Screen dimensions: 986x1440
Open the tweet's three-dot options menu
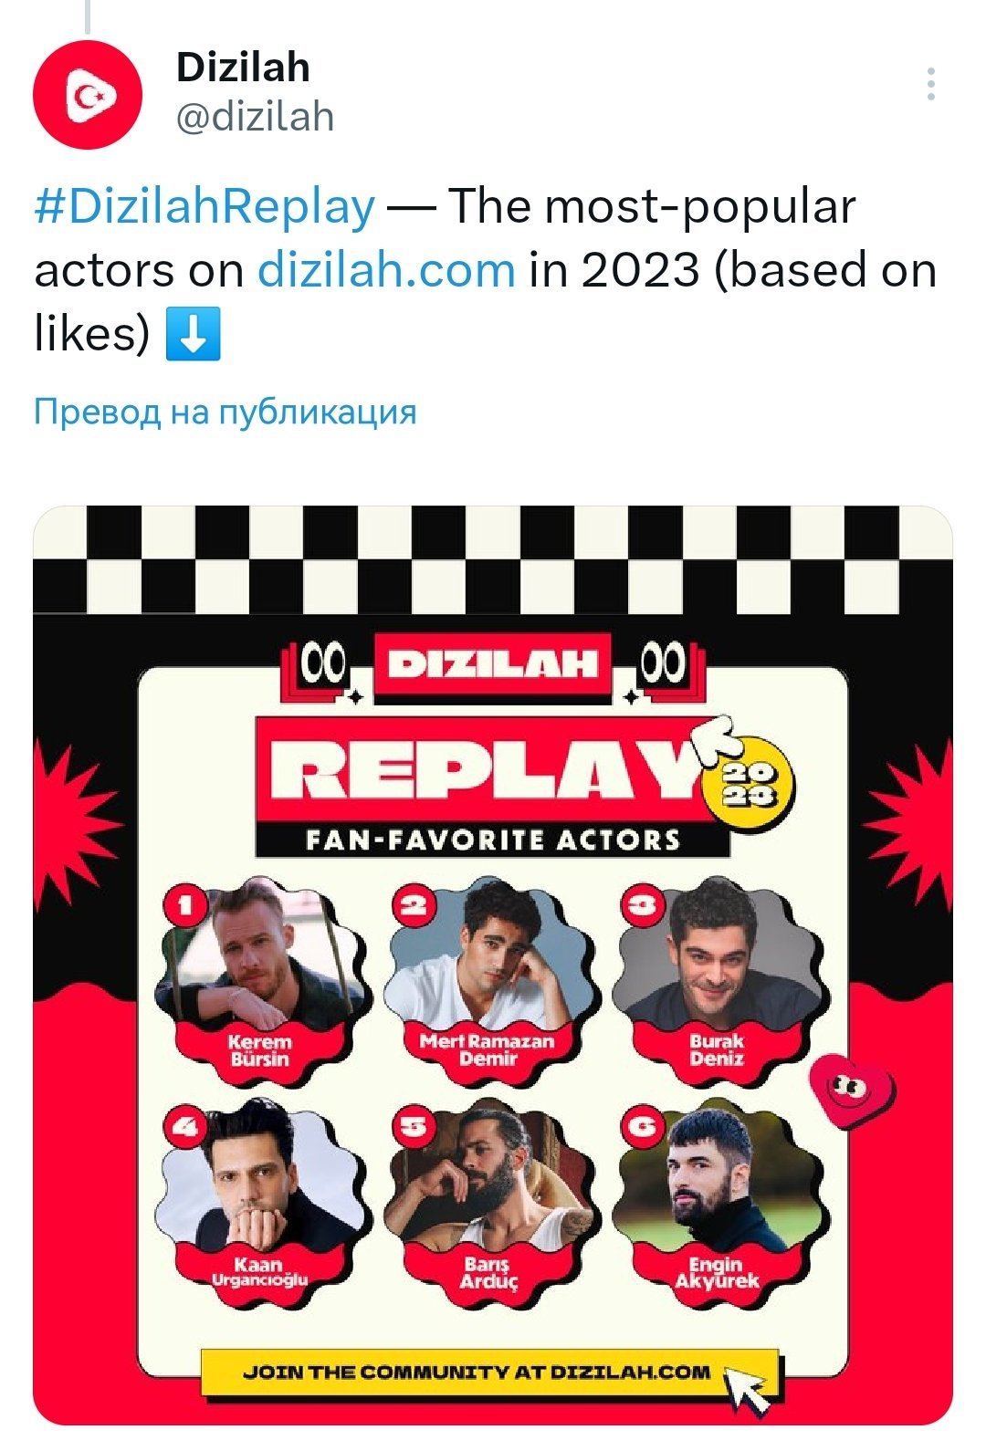[x=930, y=84]
